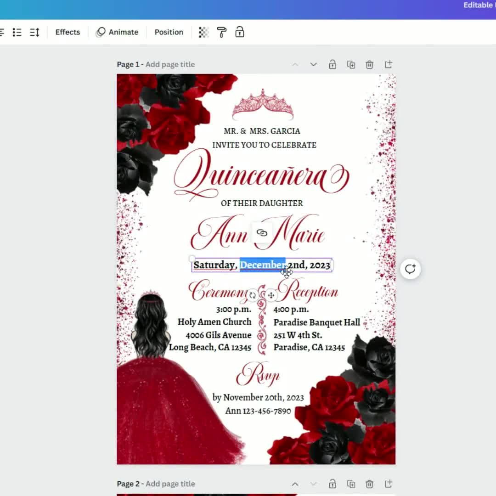This screenshot has width=496, height=496.
Task: Delete Page 1 with the trash icon
Action: point(369,64)
